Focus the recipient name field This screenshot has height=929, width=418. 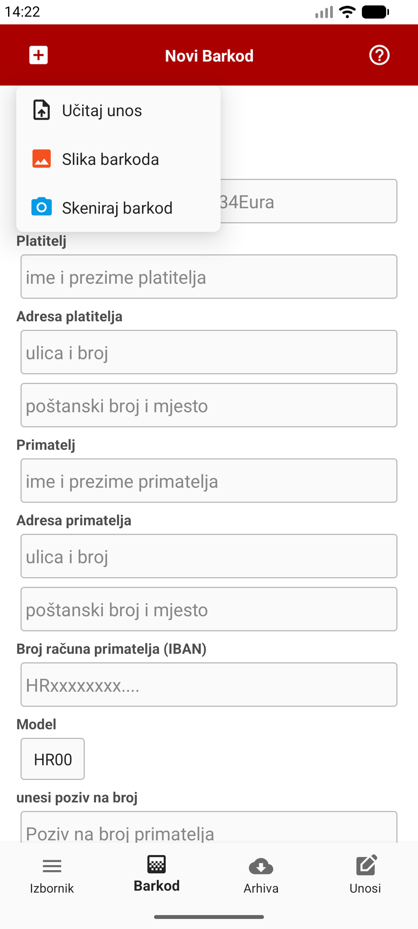click(x=209, y=481)
